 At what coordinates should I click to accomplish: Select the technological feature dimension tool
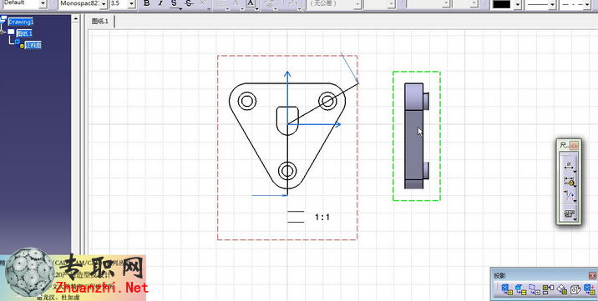pos(569,182)
